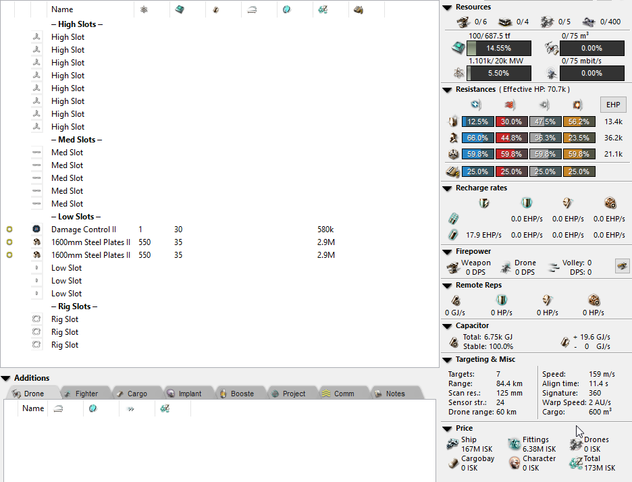Click the powergrid icon in Resources
Screen dimensions: 632x482
[458, 73]
